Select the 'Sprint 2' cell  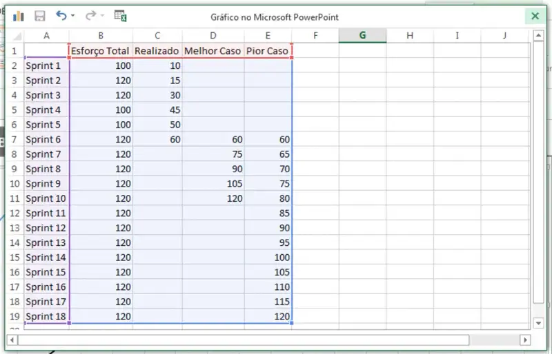pyautogui.click(x=46, y=81)
